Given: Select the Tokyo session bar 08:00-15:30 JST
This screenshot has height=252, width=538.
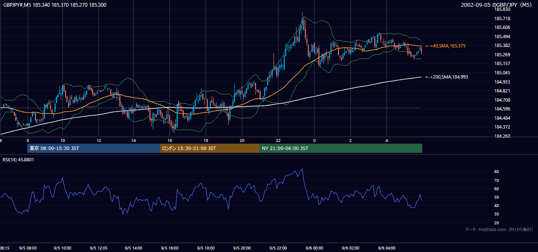Looking at the screenshot, I should click(93, 148).
